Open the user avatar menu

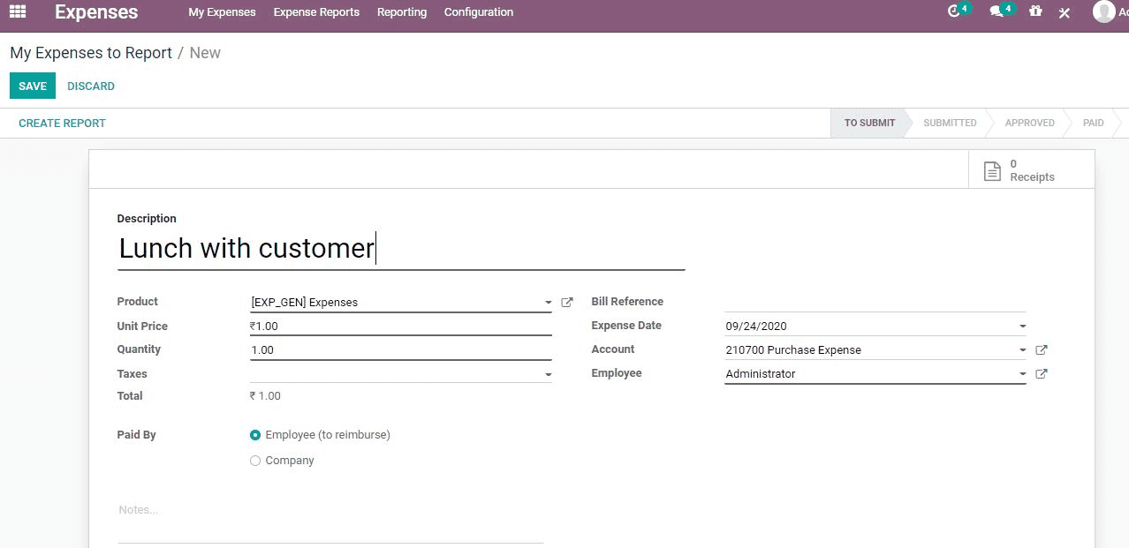(1103, 11)
